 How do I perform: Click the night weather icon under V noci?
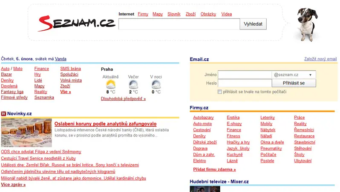(156, 84)
